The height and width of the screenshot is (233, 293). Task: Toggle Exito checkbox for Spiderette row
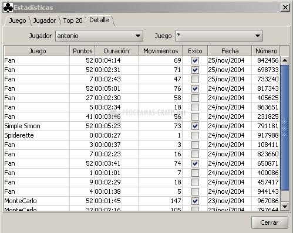click(x=195, y=135)
